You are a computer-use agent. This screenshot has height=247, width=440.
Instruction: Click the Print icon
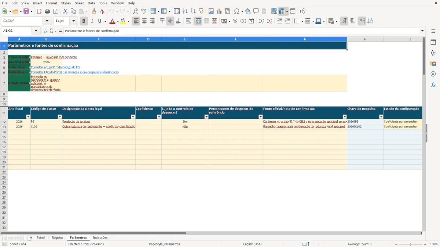coord(47,11)
